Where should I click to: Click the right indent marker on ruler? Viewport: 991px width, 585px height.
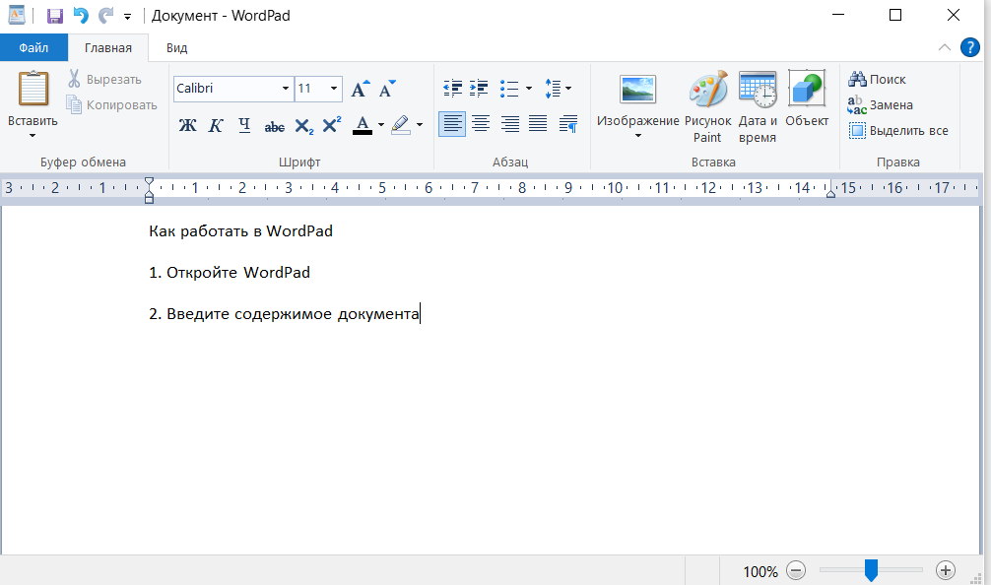tap(830, 193)
